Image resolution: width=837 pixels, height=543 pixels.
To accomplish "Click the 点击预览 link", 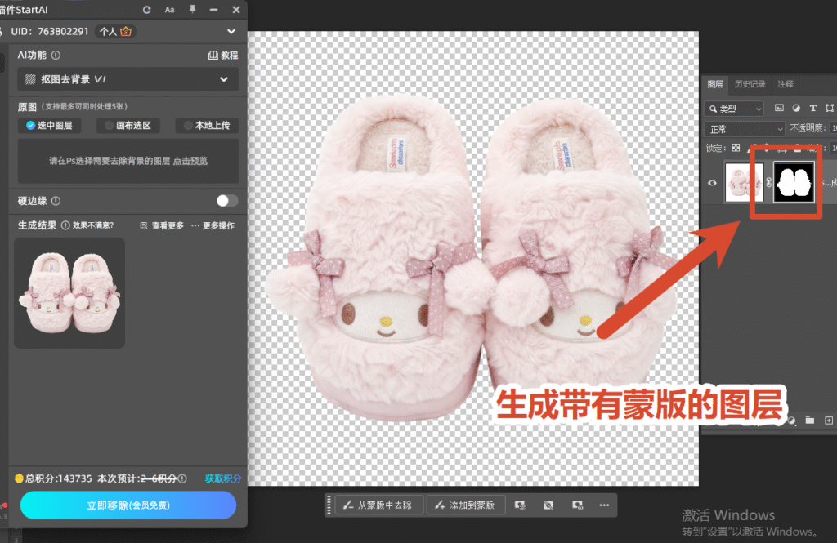I will (190, 161).
